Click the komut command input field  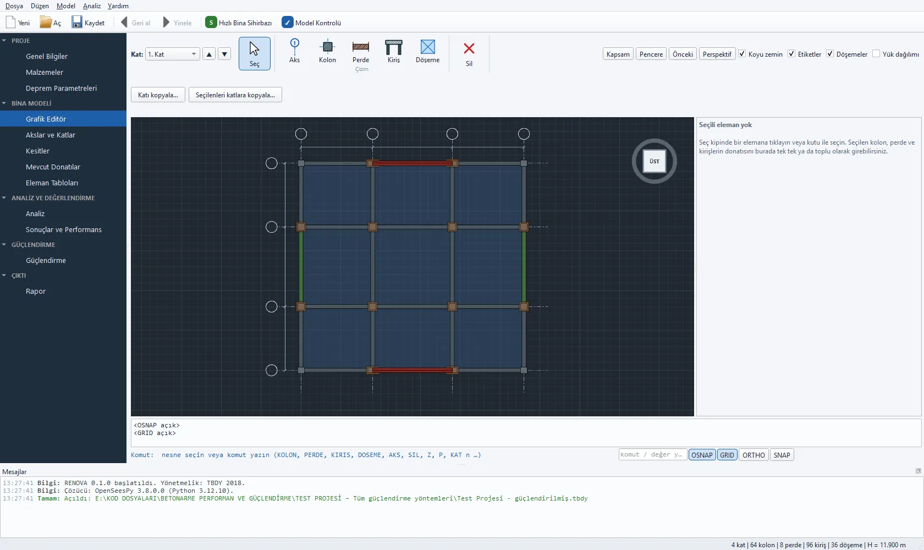[x=652, y=454]
